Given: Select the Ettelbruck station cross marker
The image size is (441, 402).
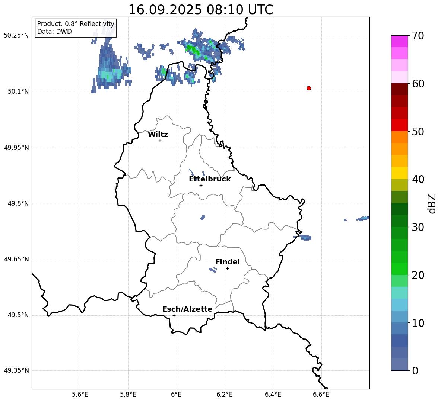Looking at the screenshot, I should coord(201,185).
